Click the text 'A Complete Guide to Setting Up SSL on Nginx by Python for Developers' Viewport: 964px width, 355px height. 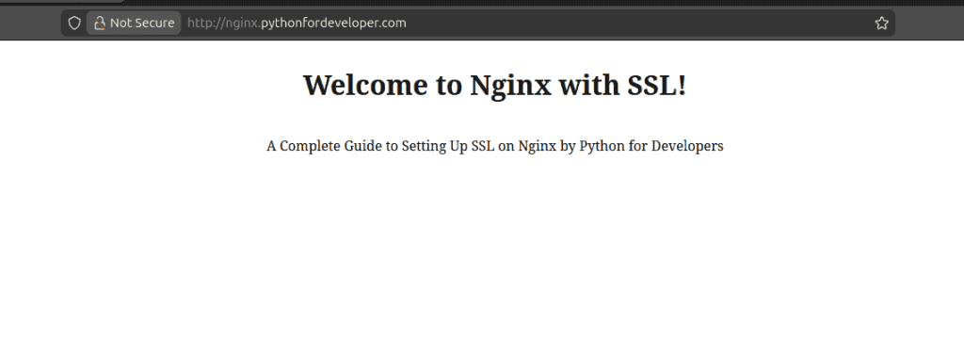coord(494,147)
